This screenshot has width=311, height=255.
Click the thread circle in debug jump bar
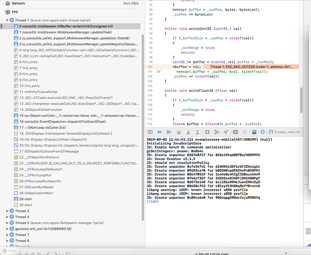[x=263, y=132]
